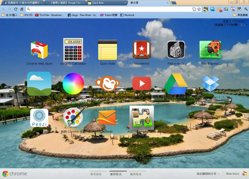Viewport: 249px width, 179px height.
Task: Select the highlighted 應用程式 section tab
Action: pyautogui.click(x=116, y=174)
